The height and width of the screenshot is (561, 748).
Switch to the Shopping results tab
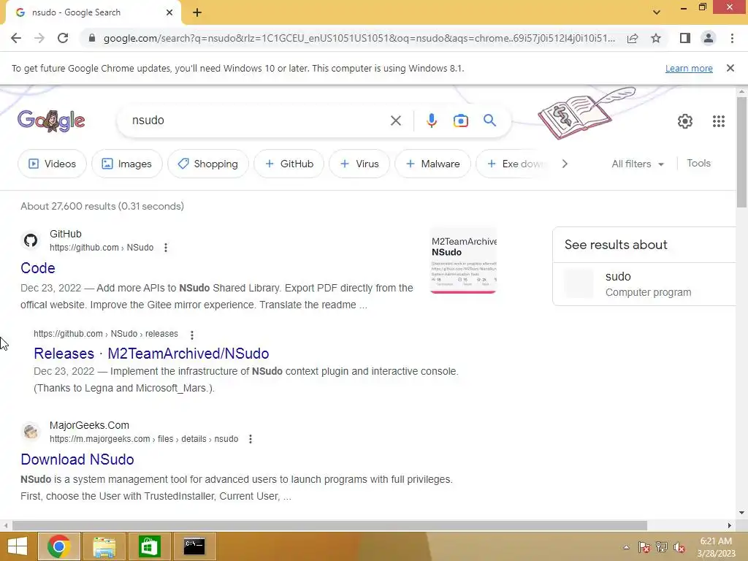(x=208, y=164)
